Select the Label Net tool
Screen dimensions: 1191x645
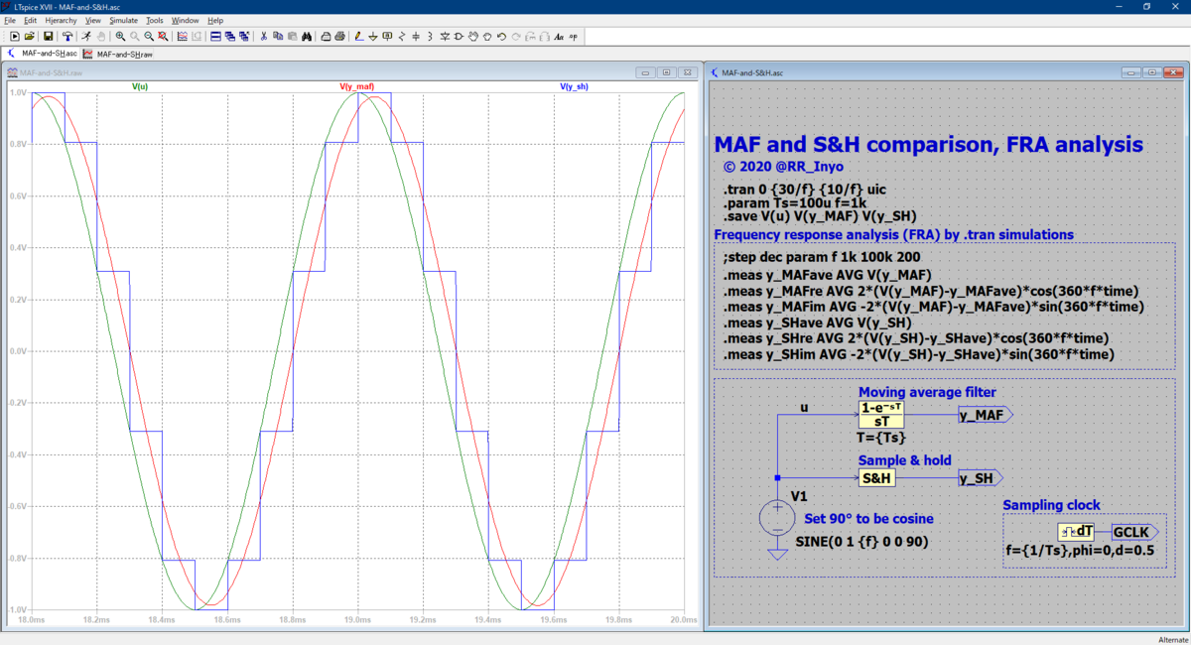387,36
